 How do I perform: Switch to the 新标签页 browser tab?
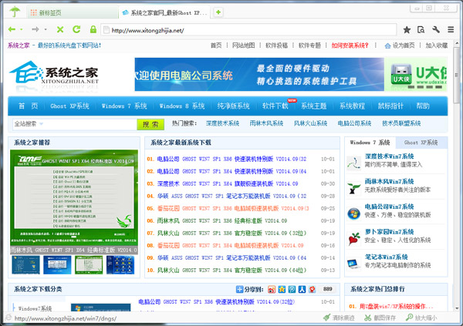pos(46,13)
